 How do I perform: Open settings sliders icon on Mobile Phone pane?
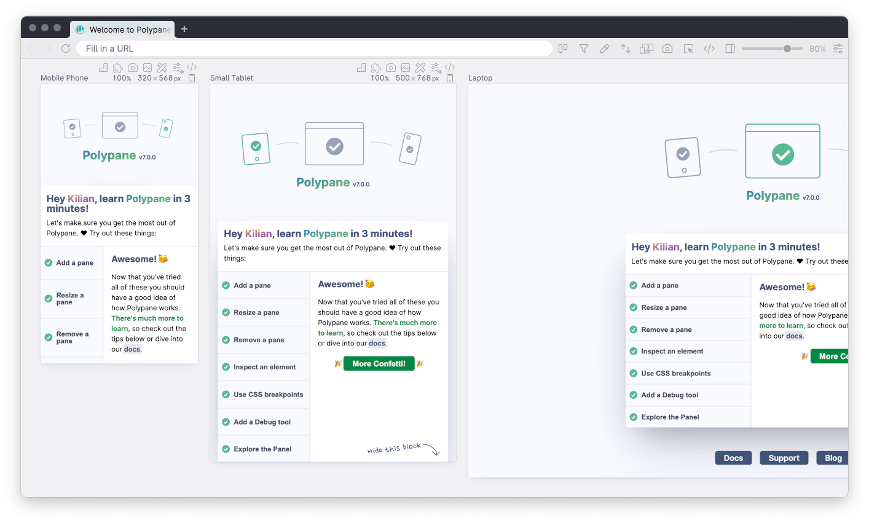tap(177, 68)
